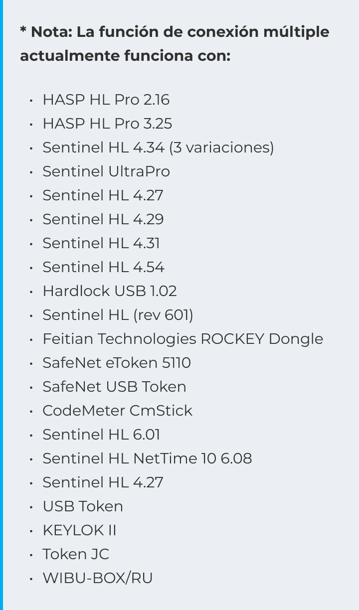Screen dimensions: 359x610
Task: Select the WIBU-BOX/RU entry
Action: click(98, 578)
